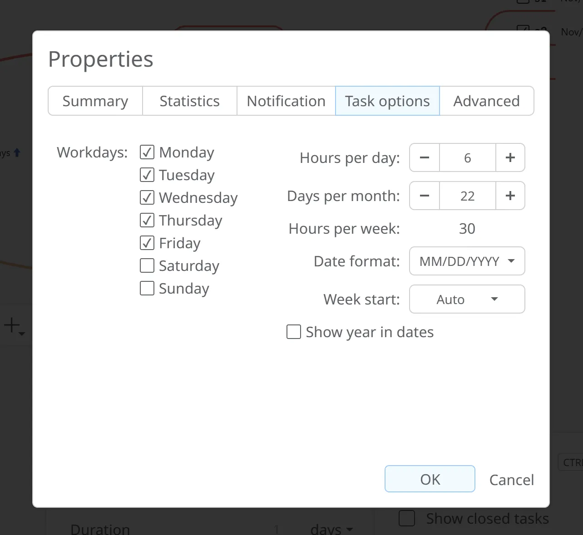Viewport: 583px width, 535px height.
Task: Decrease hours per day with minus button
Action: tap(425, 158)
